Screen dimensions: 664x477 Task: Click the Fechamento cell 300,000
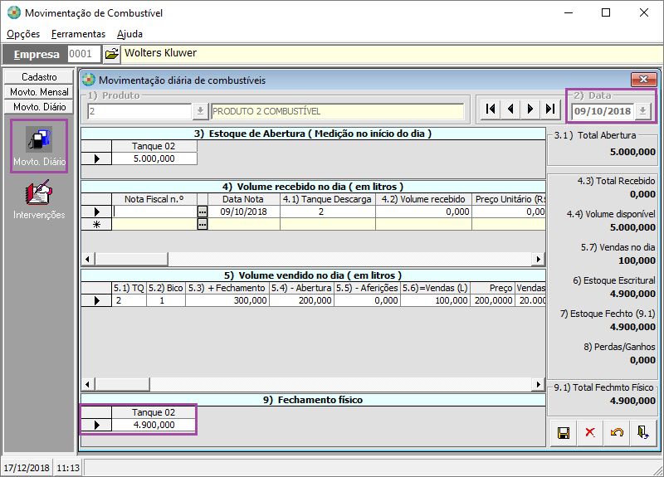coord(227,300)
